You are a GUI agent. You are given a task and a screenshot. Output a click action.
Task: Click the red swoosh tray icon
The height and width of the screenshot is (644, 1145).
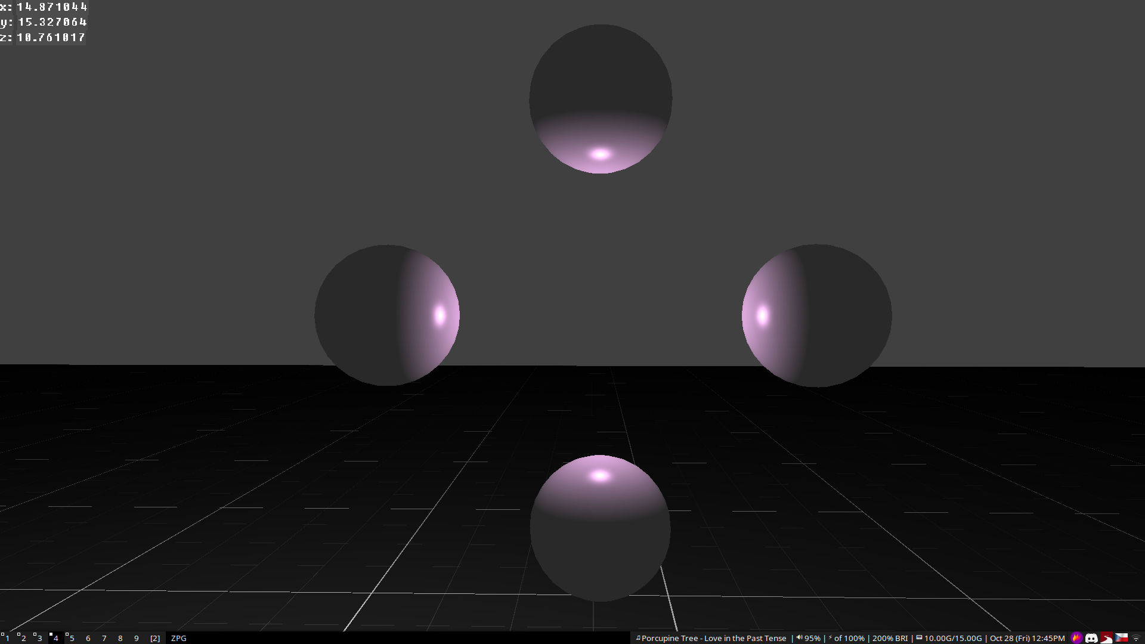click(x=1106, y=638)
